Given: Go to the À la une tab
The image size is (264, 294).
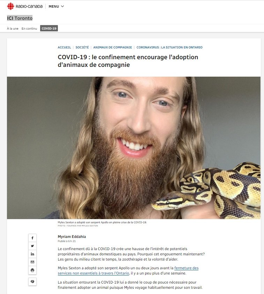Looking at the screenshot, I should pyautogui.click(x=13, y=29).
